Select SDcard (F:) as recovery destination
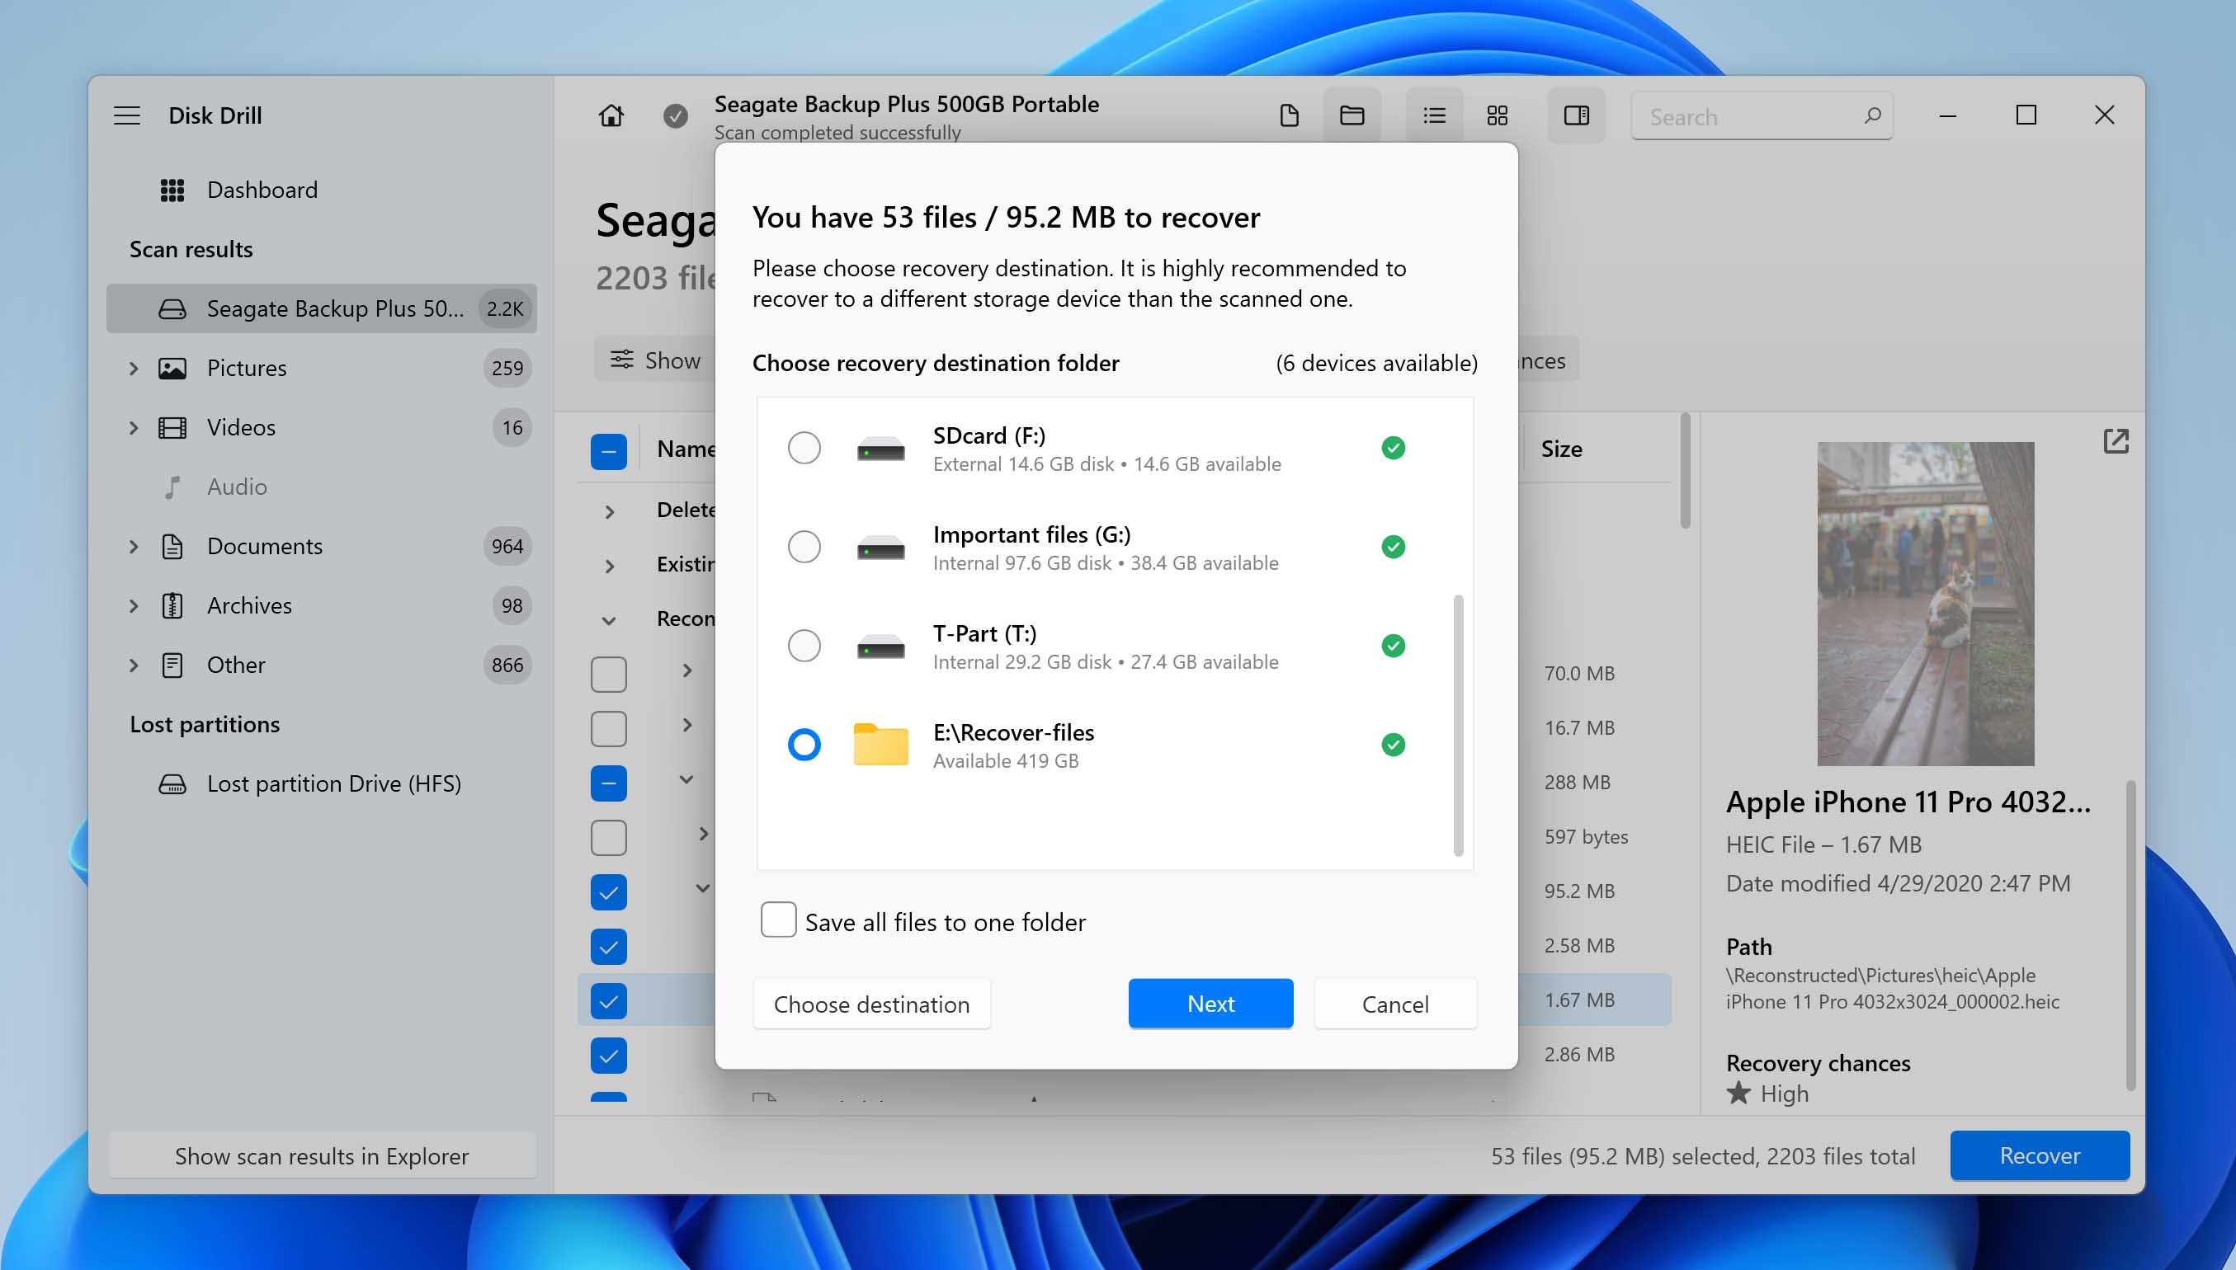2236x1270 pixels. click(804, 447)
